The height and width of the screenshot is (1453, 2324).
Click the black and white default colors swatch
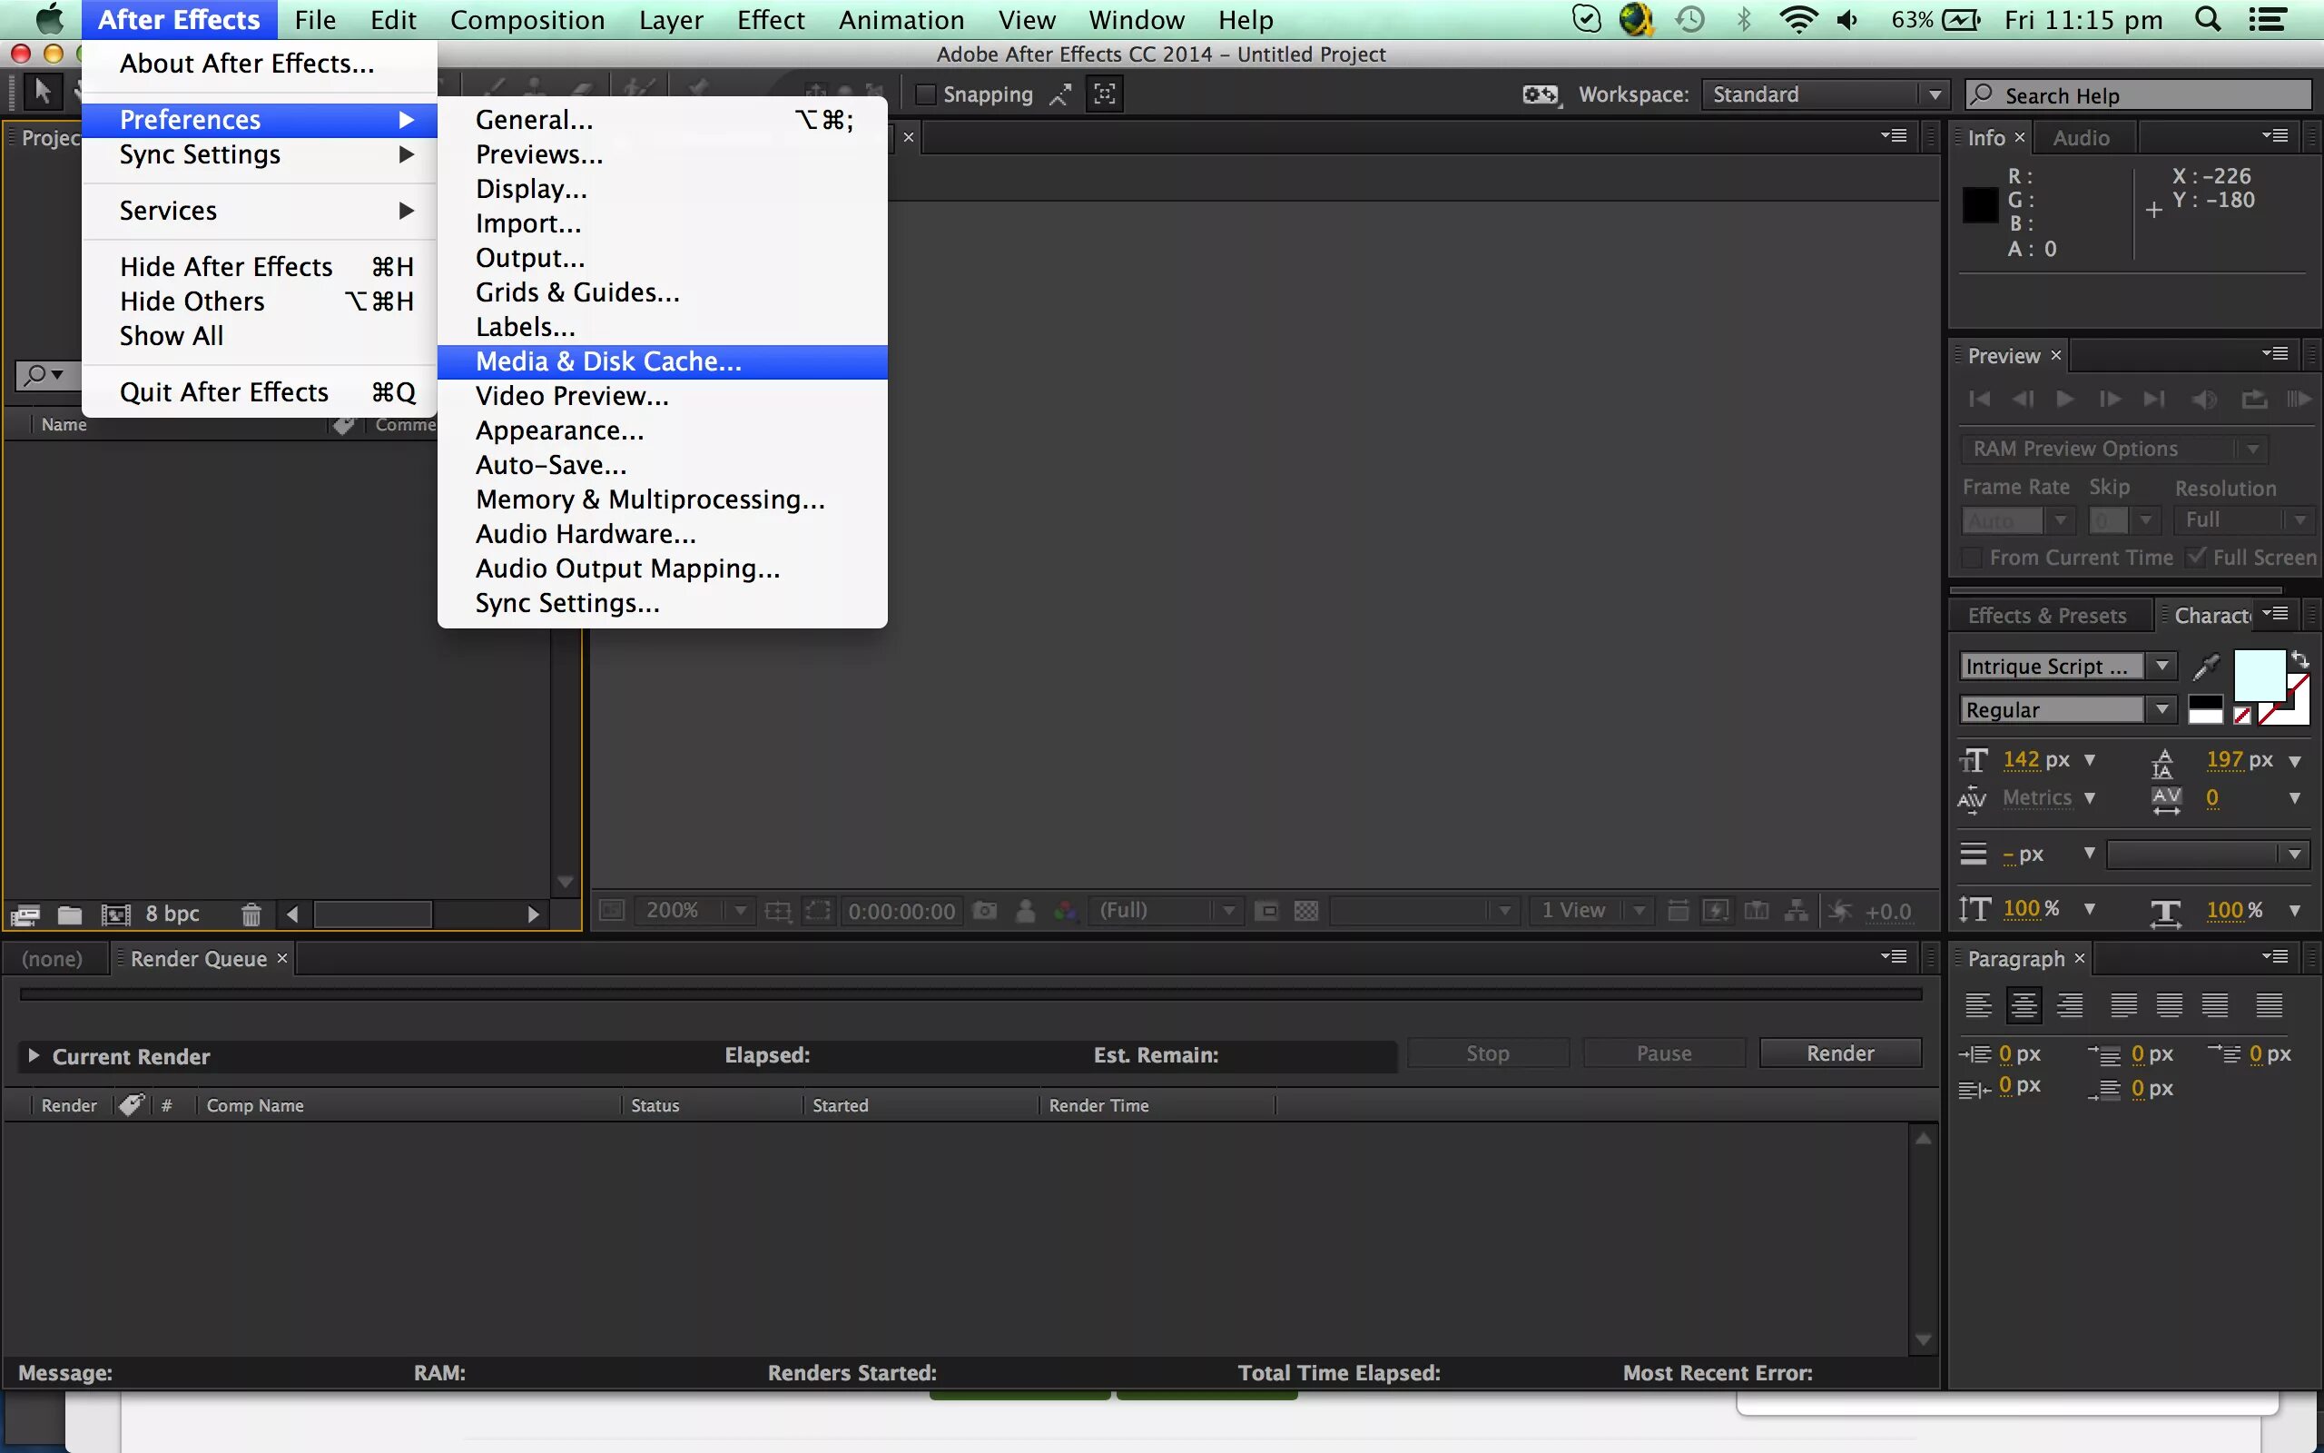[x=2205, y=710]
